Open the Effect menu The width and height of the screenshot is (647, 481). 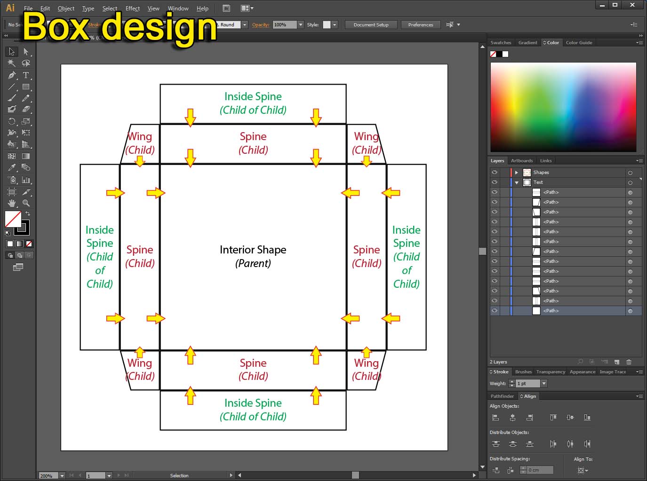tap(133, 8)
